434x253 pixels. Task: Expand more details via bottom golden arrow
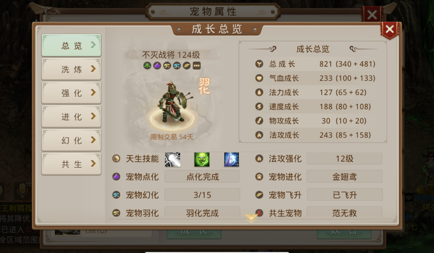tap(251, 218)
